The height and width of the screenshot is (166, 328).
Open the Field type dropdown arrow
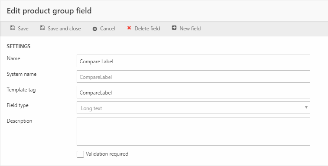click(306, 107)
